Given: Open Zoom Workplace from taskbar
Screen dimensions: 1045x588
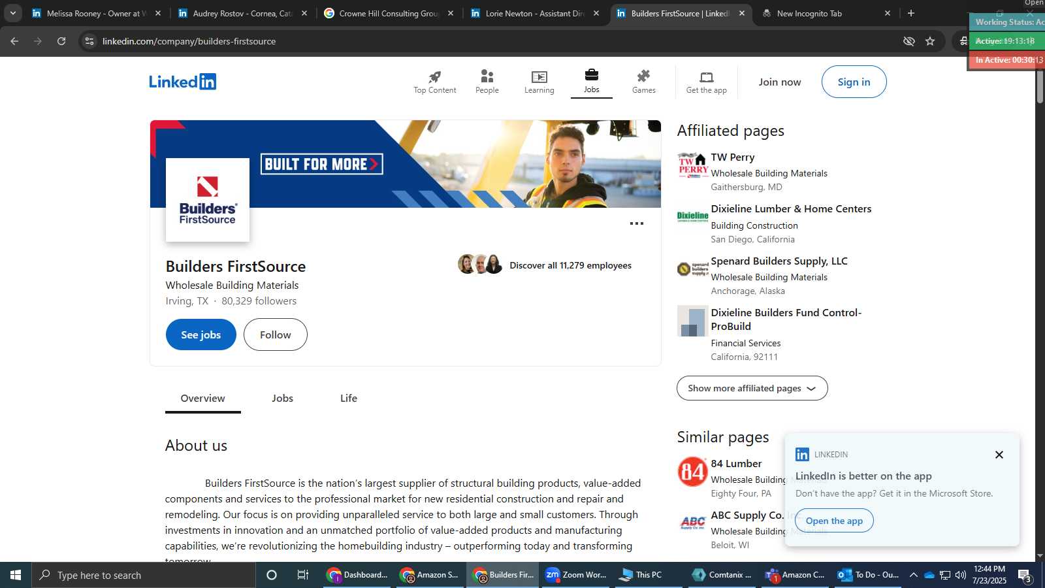Looking at the screenshot, I should [577, 575].
